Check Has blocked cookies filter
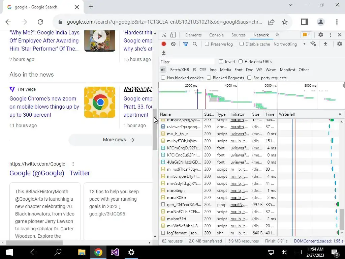The width and height of the screenshot is (345, 259). point(163,78)
